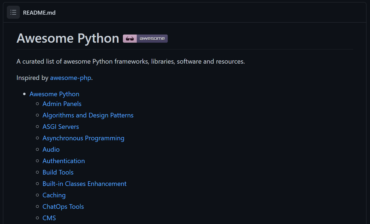Click the Awesome Python main heading
Image resolution: width=370 pixels, height=224 pixels.
68,38
